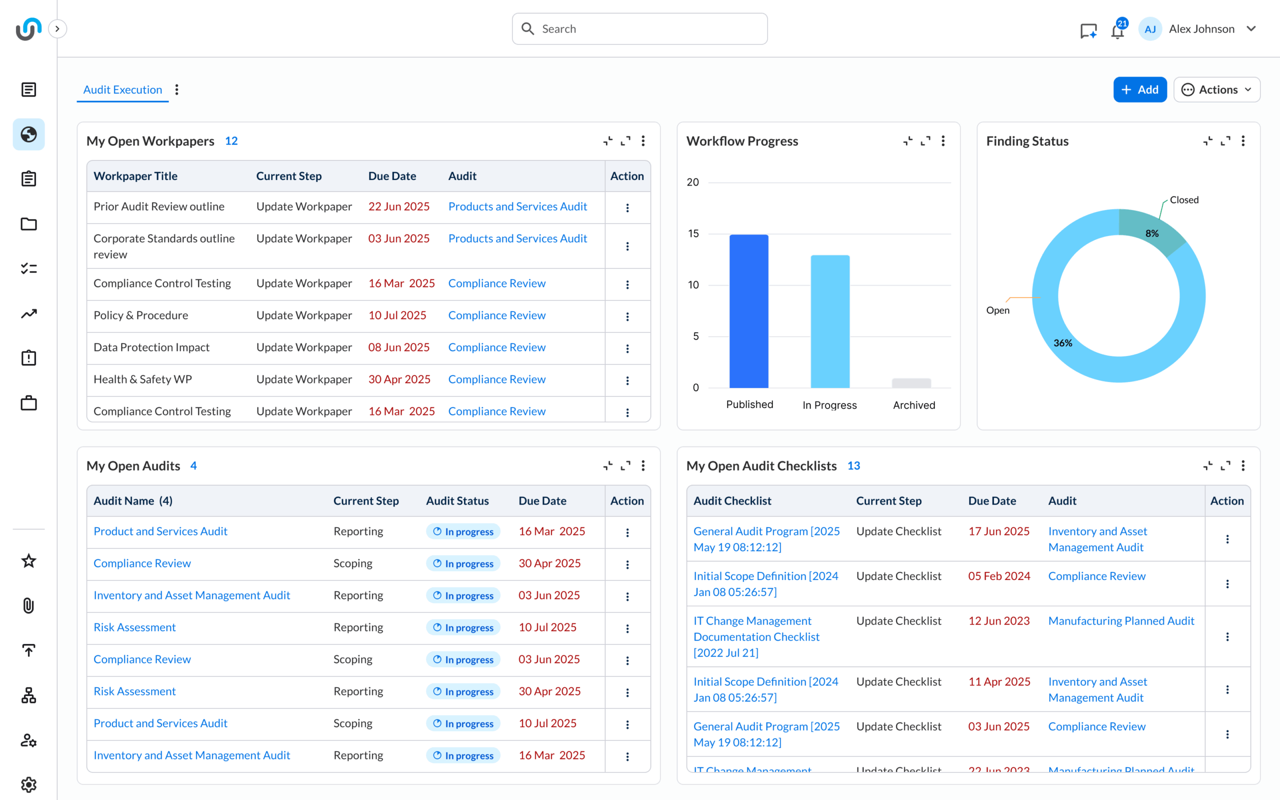Open the paperclip attachments icon in sidebar
Viewport: 1280px width, 800px height.
[x=28, y=605]
